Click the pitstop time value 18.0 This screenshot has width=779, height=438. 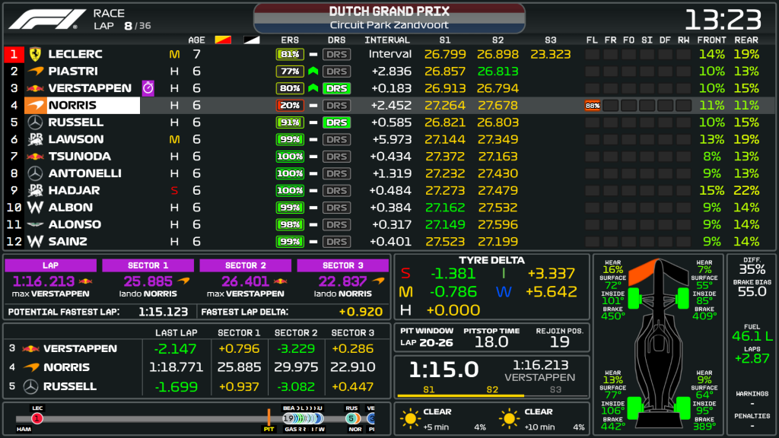click(491, 341)
